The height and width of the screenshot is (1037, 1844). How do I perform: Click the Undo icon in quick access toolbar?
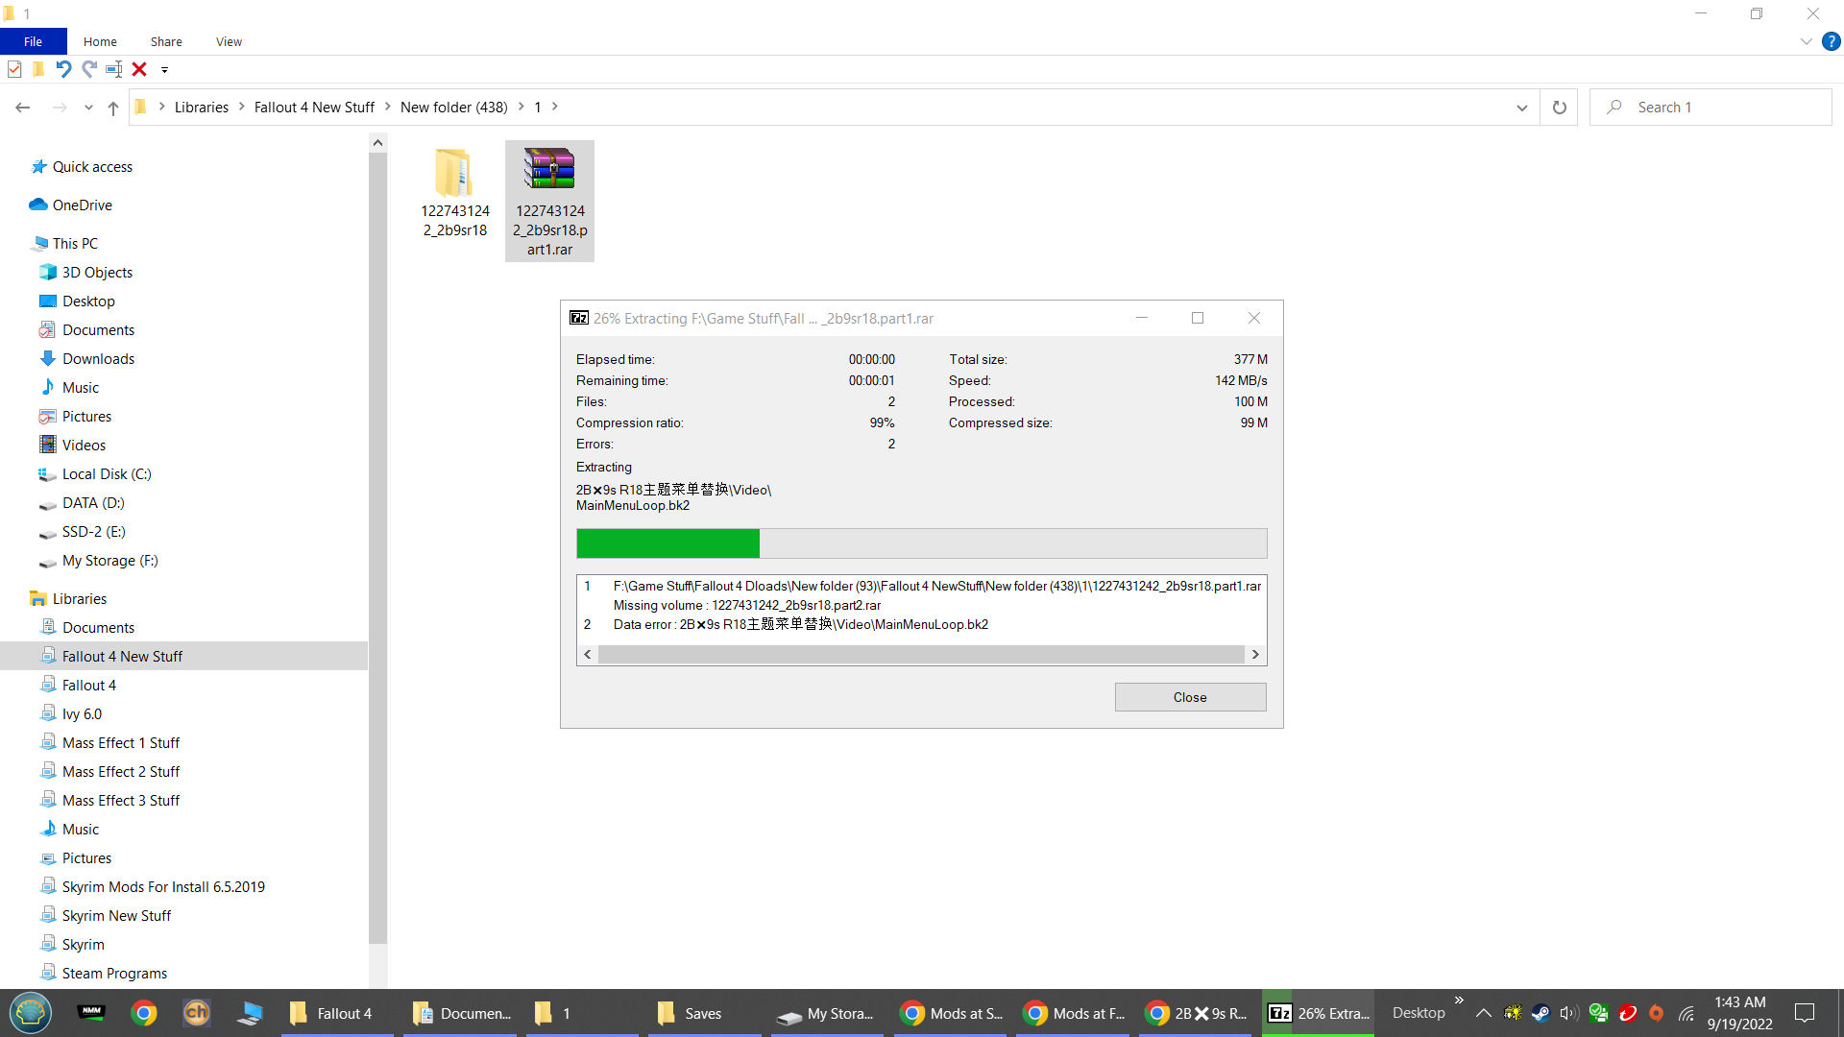63,69
